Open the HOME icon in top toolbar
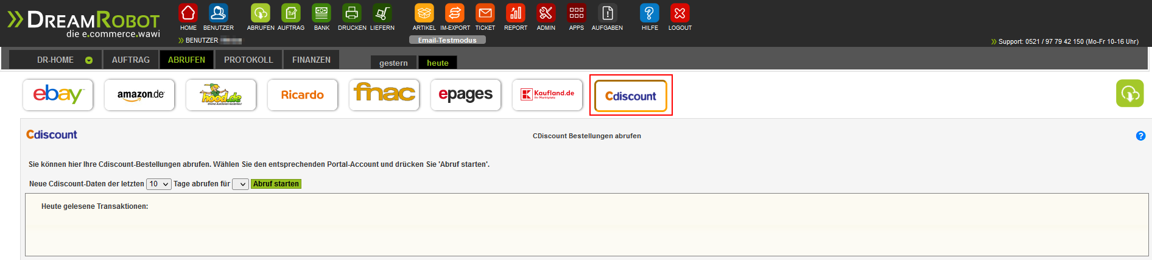1152x260 pixels. 188,13
